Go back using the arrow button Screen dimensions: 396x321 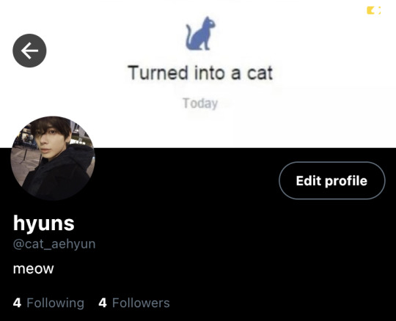tap(29, 51)
